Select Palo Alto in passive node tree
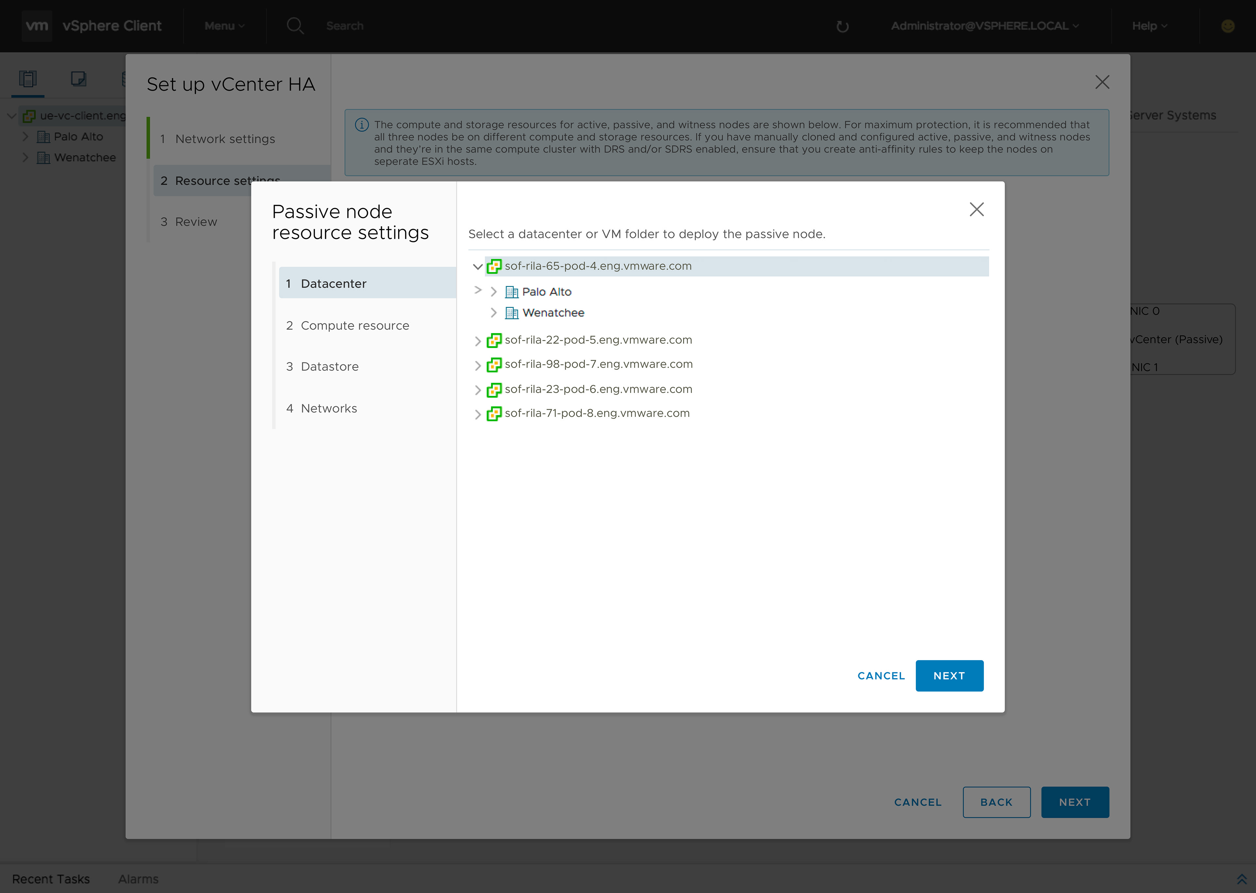This screenshot has height=893, width=1256. (547, 292)
